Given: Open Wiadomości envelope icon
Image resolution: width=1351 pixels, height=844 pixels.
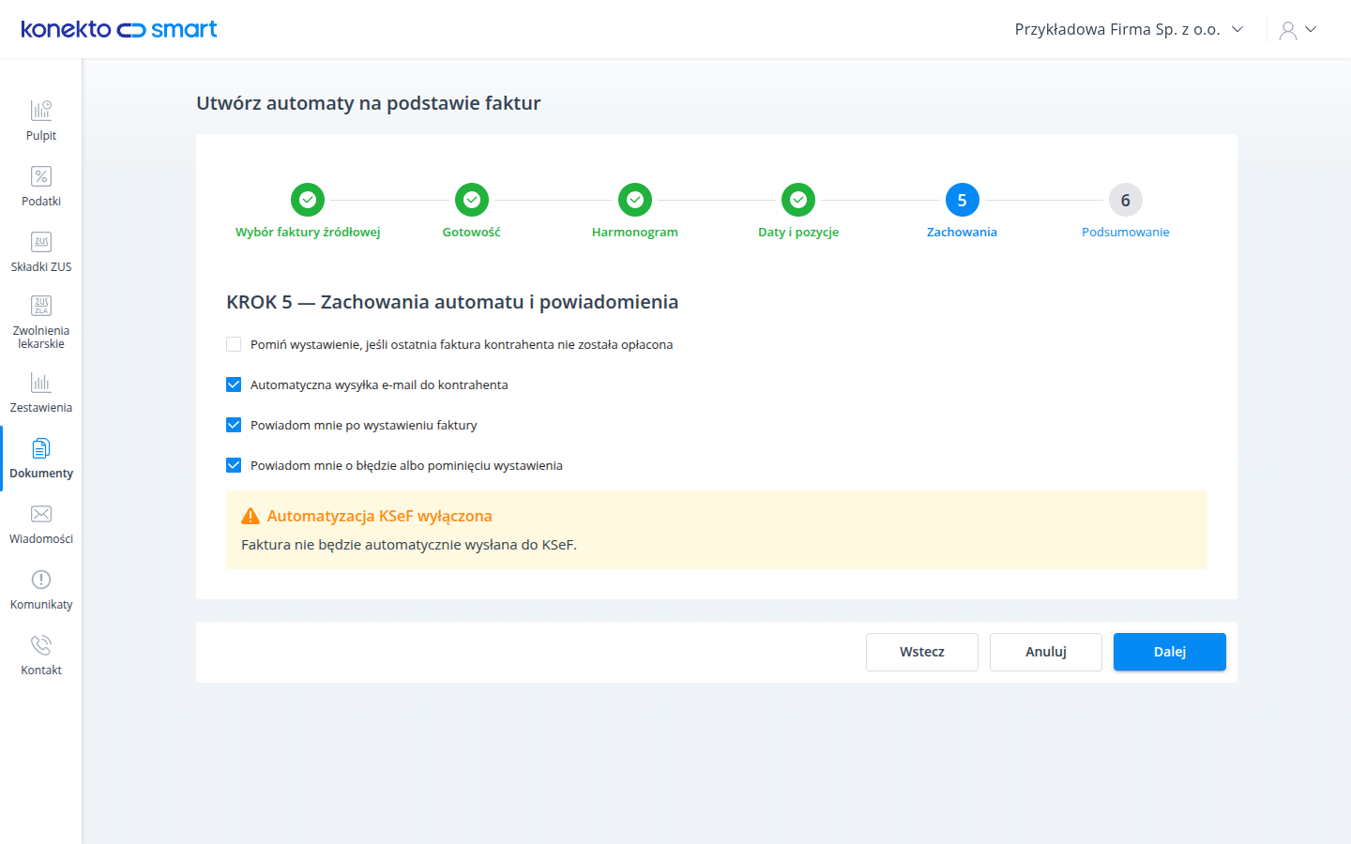Looking at the screenshot, I should click(x=41, y=514).
